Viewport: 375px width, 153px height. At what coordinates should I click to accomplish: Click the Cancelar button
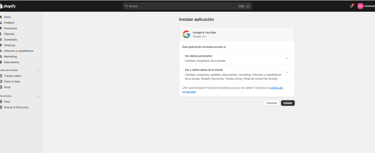271,103
